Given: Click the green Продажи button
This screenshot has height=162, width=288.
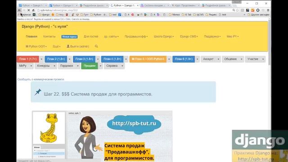Looking at the screenshot, I should pos(90,66).
